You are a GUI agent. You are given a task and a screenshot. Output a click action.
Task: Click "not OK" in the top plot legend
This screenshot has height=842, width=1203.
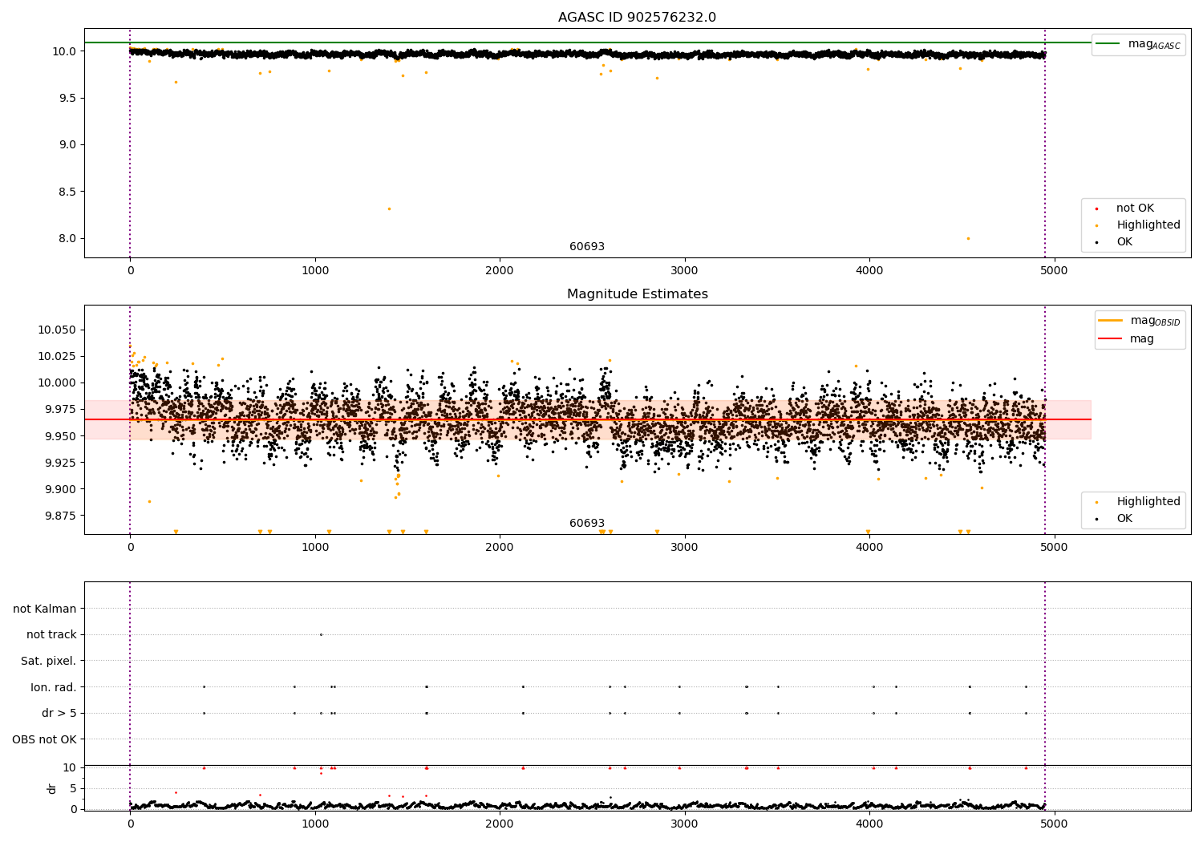tap(1135, 208)
